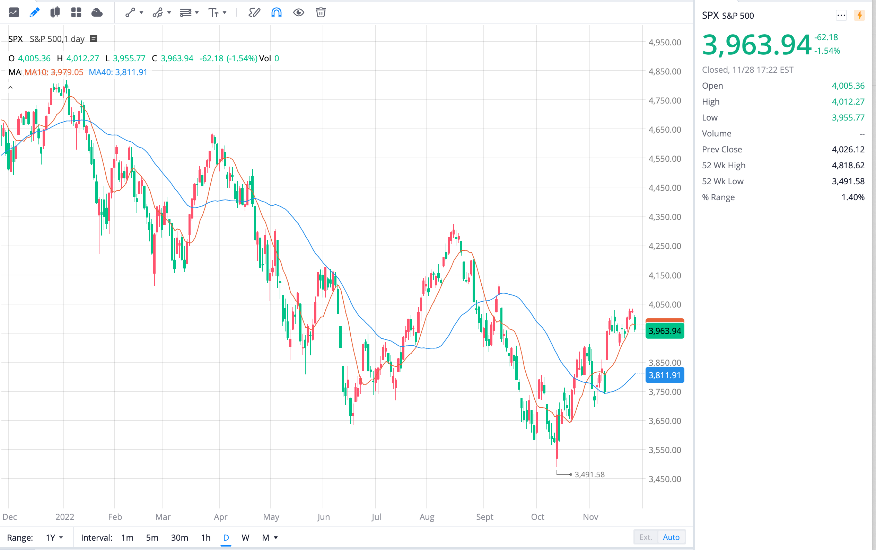This screenshot has width=876, height=550.
Task: Set interval to 5m
Action: click(x=152, y=537)
